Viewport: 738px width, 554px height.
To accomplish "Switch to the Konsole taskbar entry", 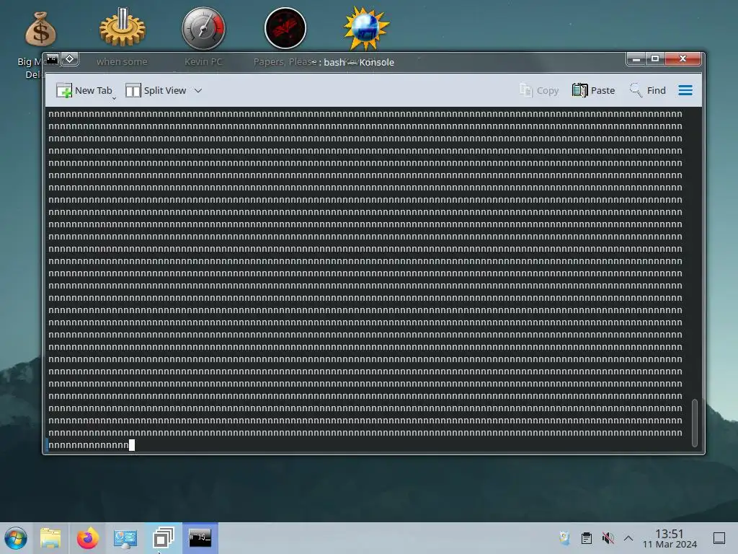I will 200,538.
